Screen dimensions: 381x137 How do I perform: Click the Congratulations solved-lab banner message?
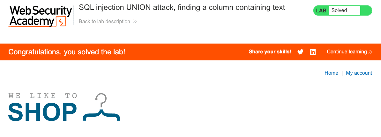coord(67,52)
